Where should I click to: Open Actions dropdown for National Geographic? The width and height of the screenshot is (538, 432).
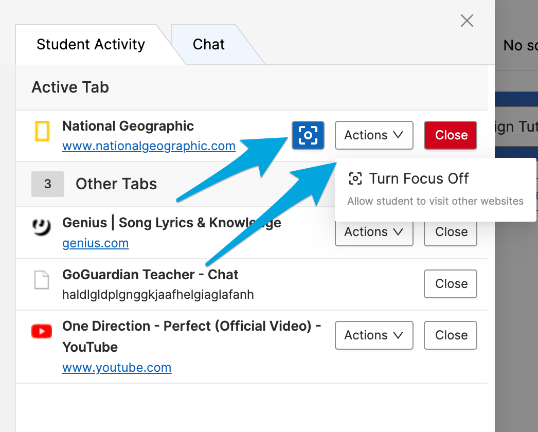pos(374,135)
